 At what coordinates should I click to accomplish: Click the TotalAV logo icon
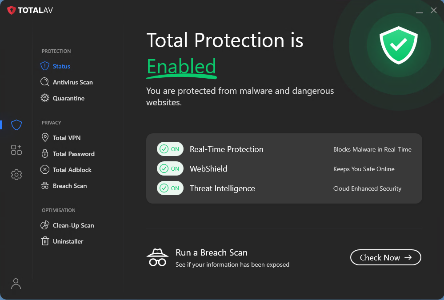tap(12, 10)
